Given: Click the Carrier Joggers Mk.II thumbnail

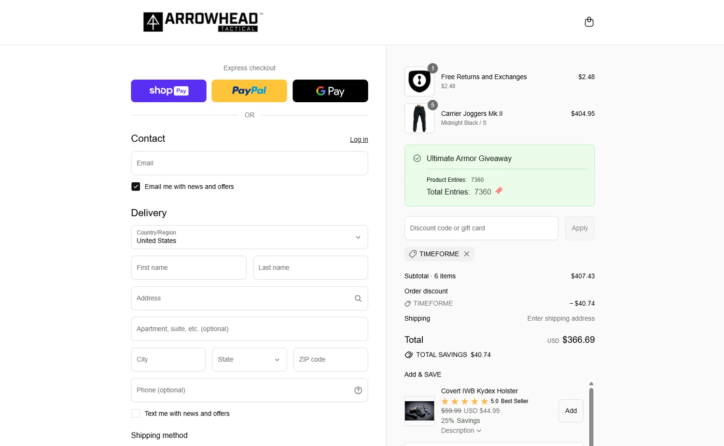Looking at the screenshot, I should coord(419,118).
